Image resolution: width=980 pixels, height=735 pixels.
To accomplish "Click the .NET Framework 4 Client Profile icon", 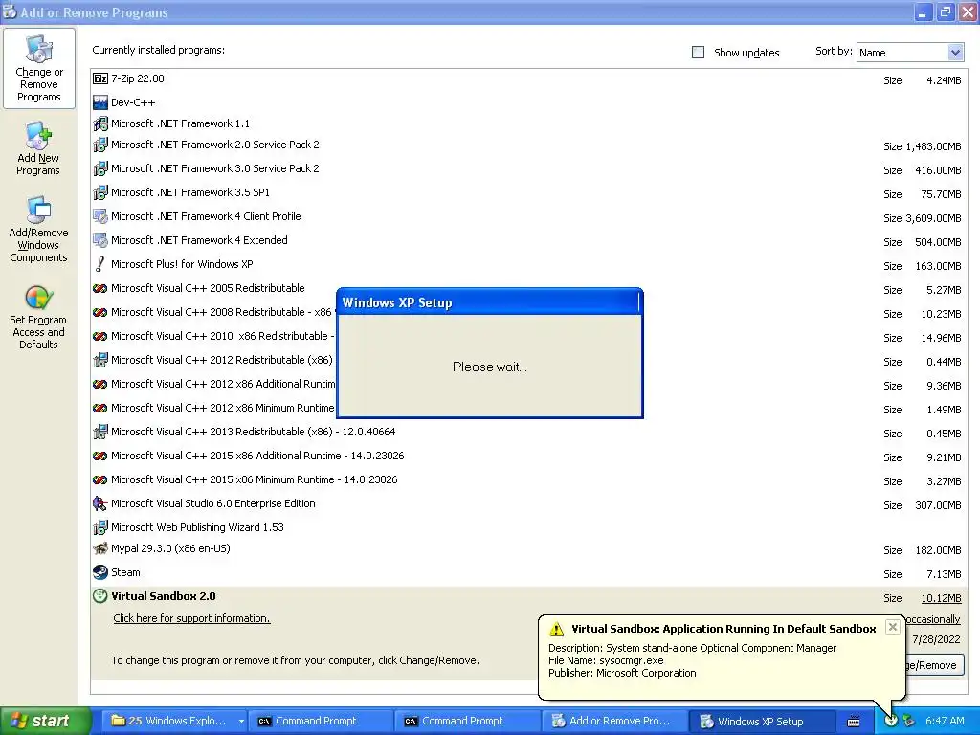I will click(x=100, y=216).
